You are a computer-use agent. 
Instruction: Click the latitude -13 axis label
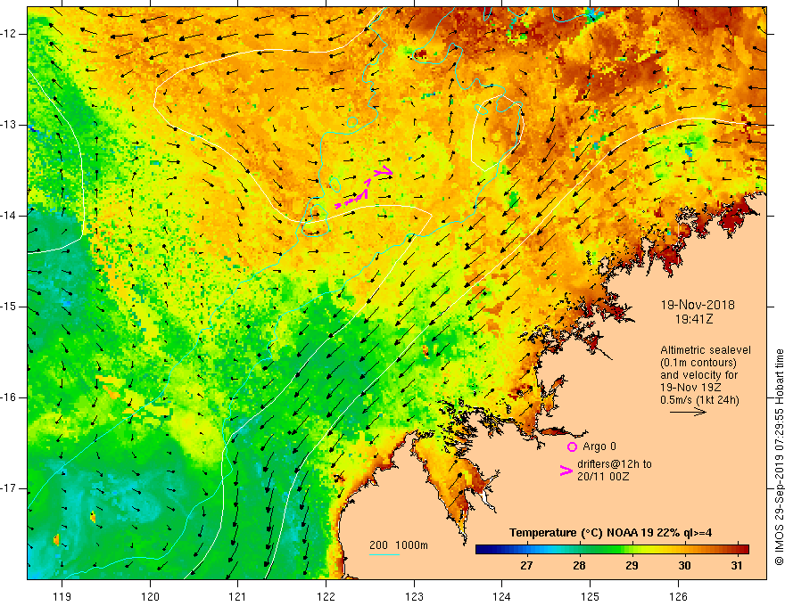pyautogui.click(x=10, y=125)
